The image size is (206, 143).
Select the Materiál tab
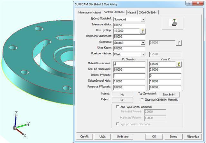132,13
